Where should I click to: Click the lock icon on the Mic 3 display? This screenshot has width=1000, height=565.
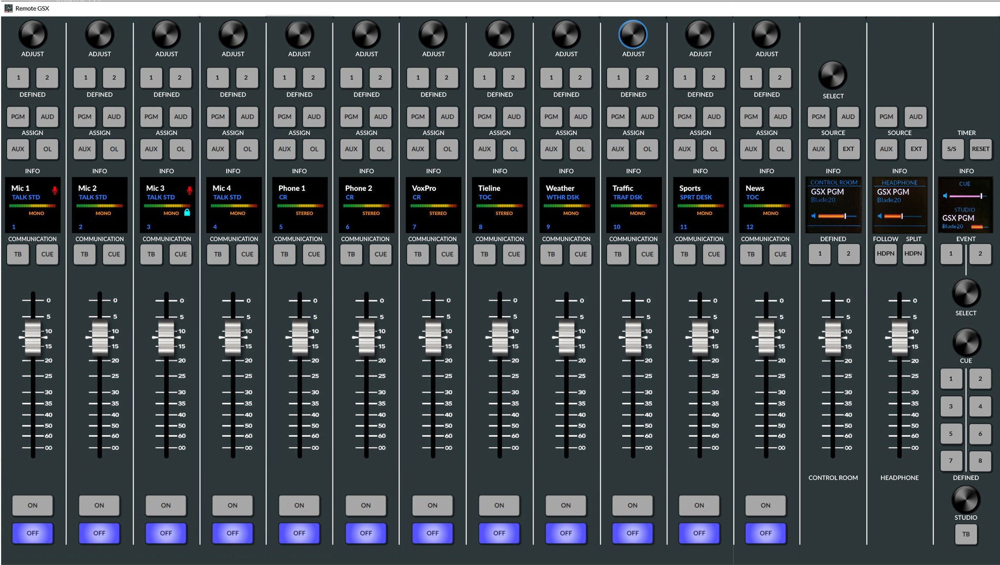188,213
